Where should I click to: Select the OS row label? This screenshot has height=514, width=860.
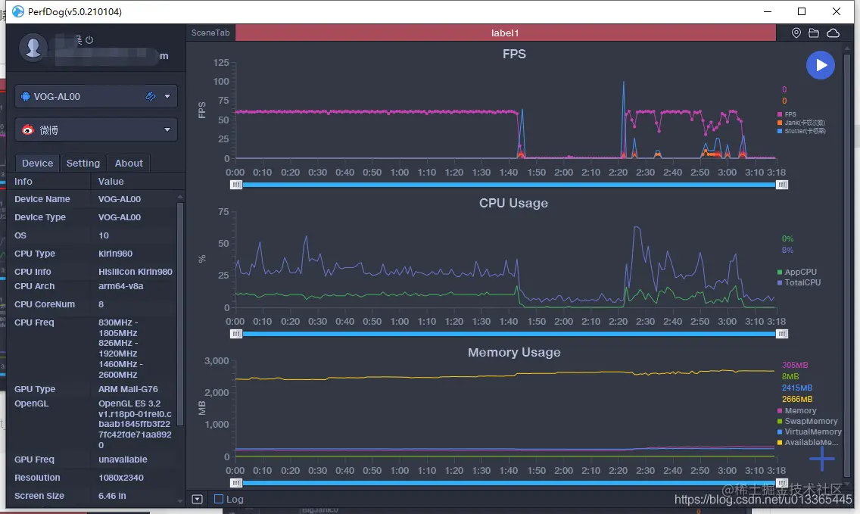[20, 235]
